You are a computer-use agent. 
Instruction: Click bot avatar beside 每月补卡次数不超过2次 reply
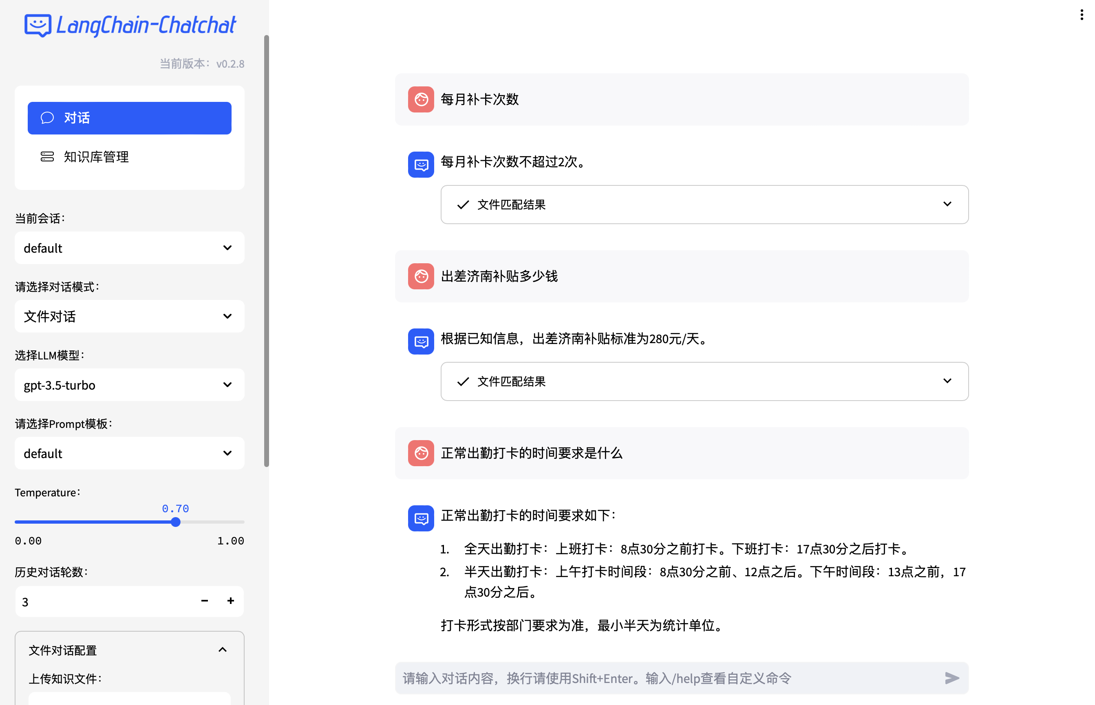(x=420, y=164)
